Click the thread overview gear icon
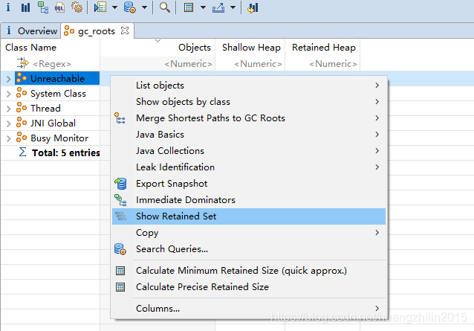 76,7
